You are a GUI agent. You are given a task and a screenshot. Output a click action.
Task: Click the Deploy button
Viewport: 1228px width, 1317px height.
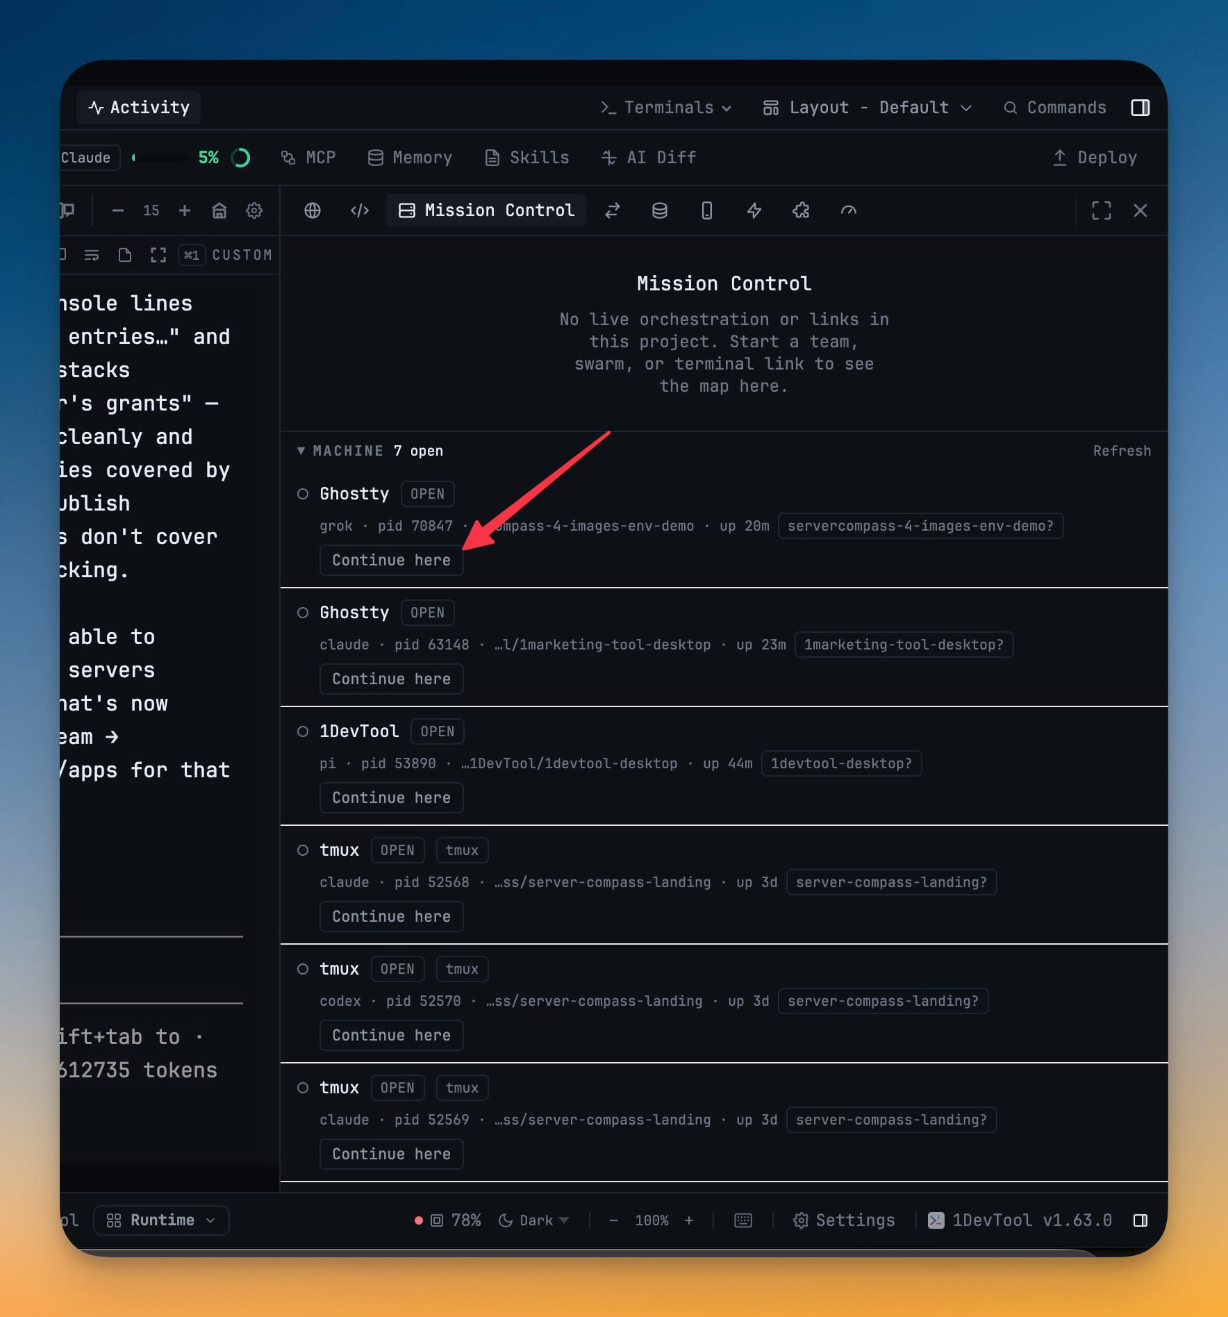[1095, 158]
